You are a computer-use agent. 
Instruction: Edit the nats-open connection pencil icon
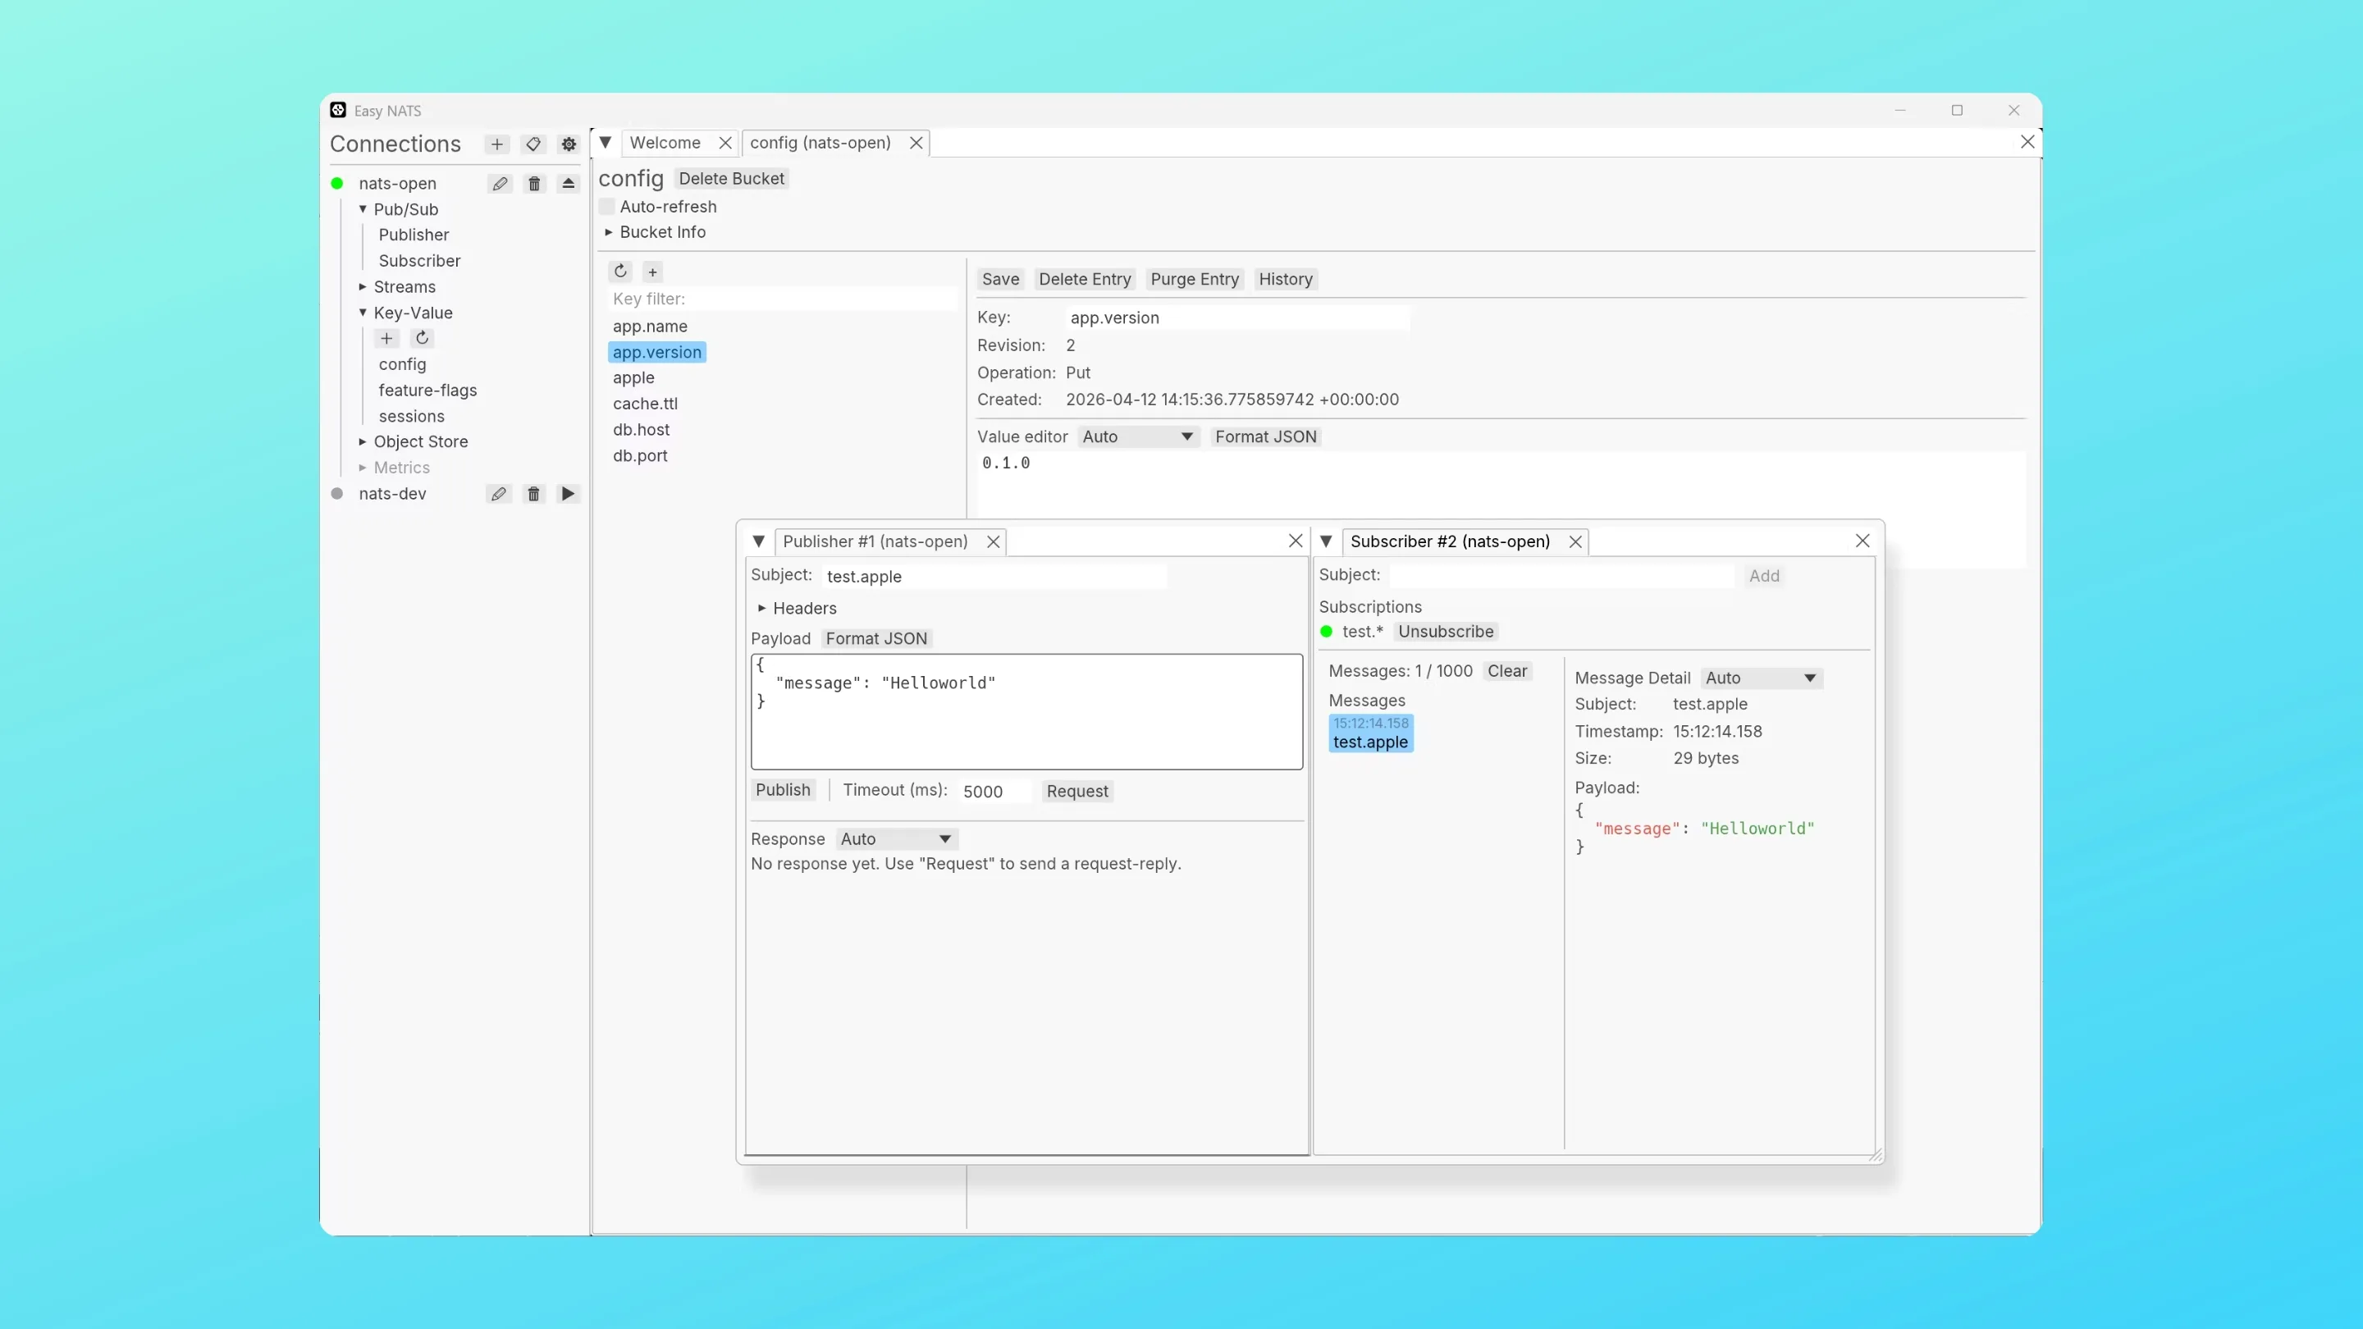[499, 184]
